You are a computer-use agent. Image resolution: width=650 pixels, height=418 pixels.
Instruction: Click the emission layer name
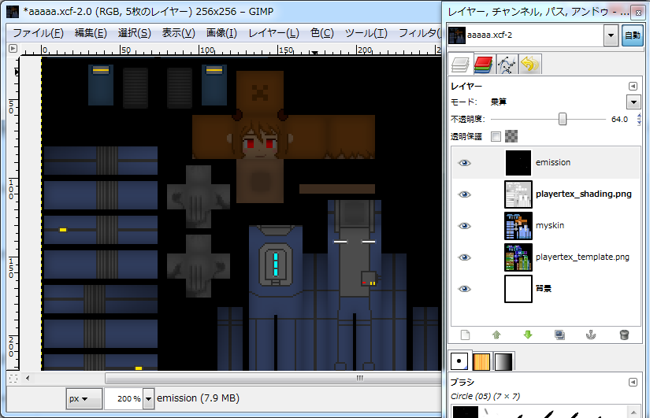point(553,162)
